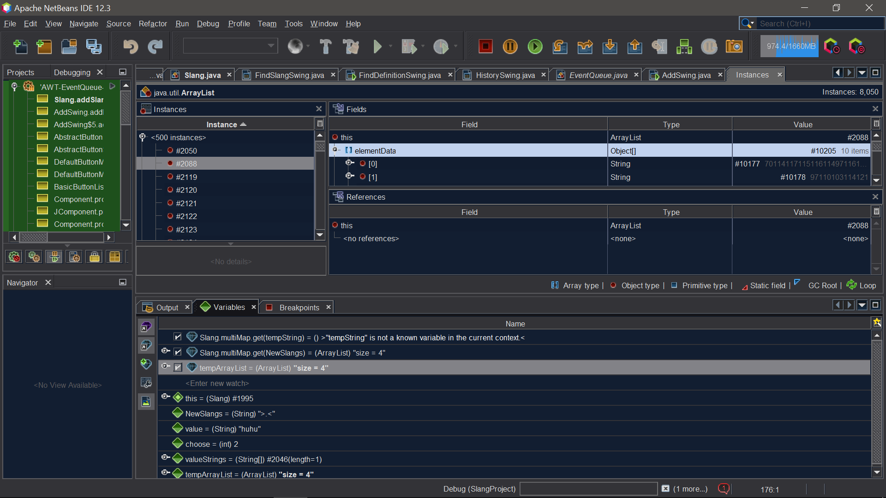Toggle the Array type filter
Image resolution: width=886 pixels, height=498 pixels.
coord(575,285)
